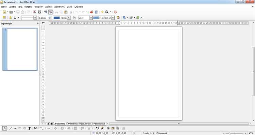Open the line style dropdown
This screenshot has height=135, width=255.
point(35,18)
